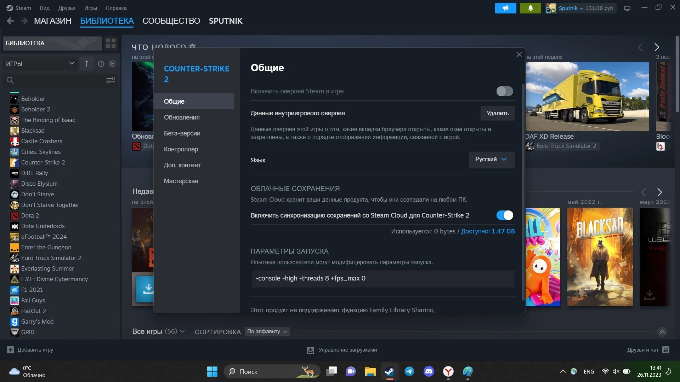
Task: Select Доп. контент settings section
Action: [194, 165]
